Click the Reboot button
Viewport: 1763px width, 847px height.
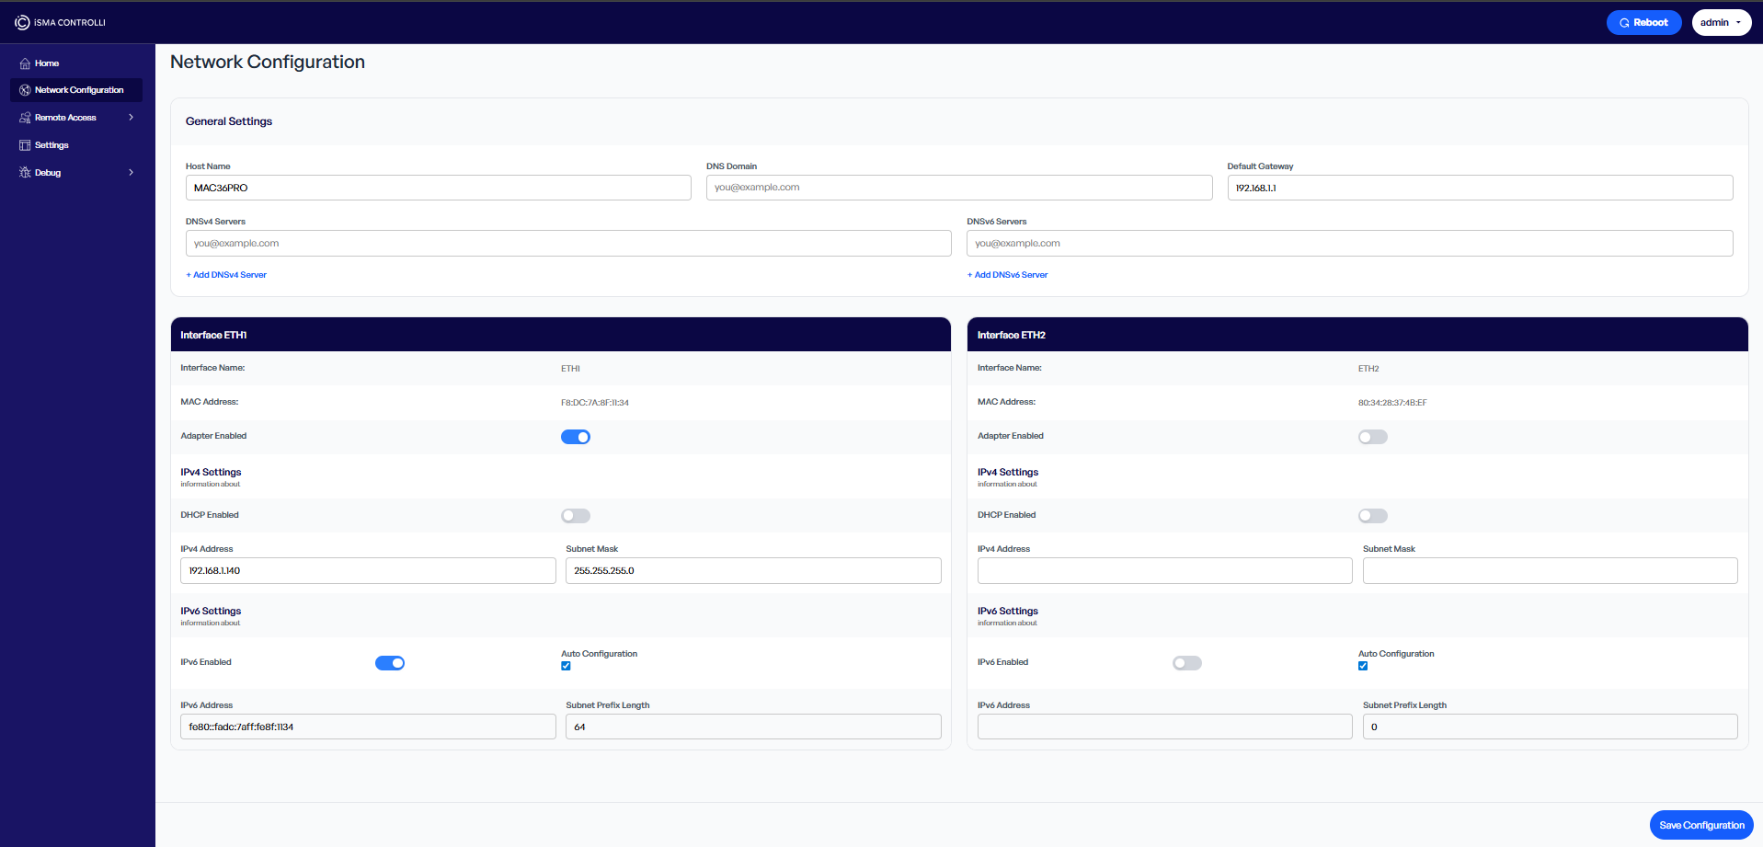tap(1643, 22)
